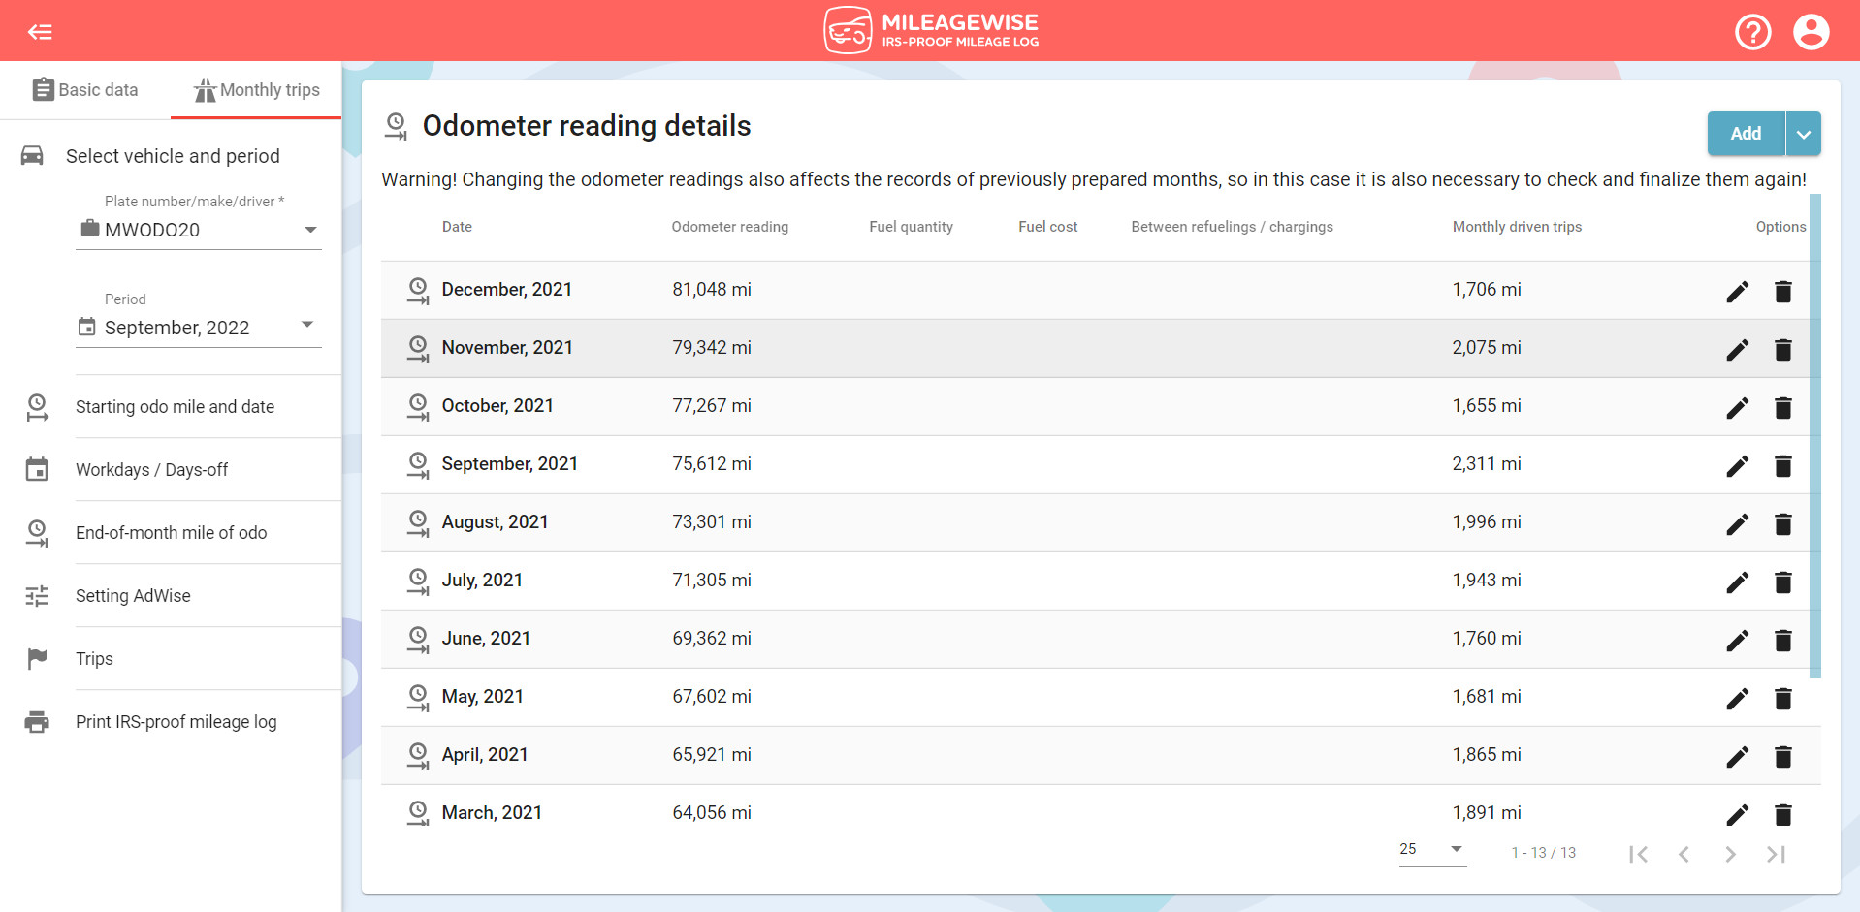This screenshot has width=1860, height=912.
Task: Click Fuel cost column header
Action: pos(1047,227)
